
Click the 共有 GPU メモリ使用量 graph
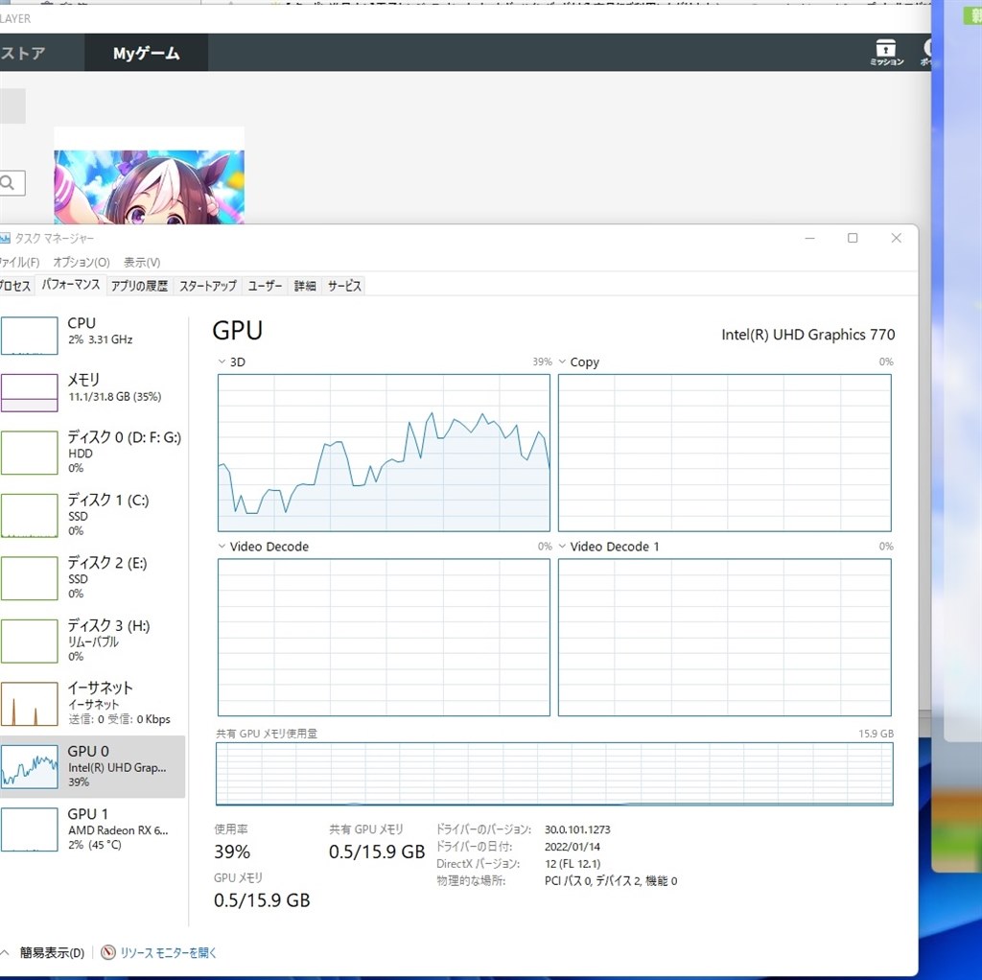coord(554,773)
